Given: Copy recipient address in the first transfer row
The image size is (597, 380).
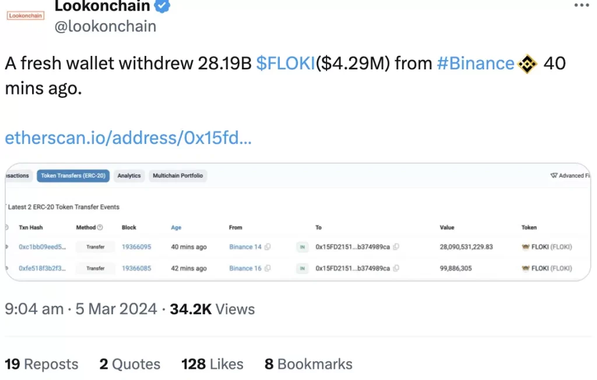Looking at the screenshot, I should [396, 247].
